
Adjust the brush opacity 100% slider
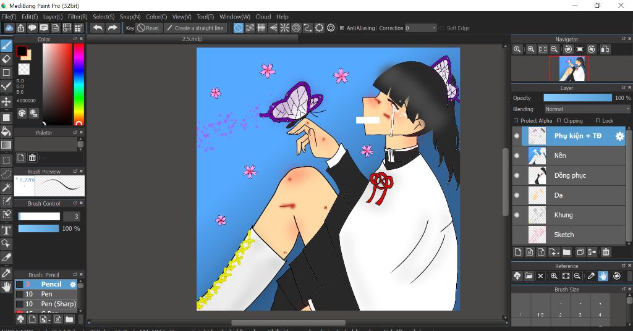click(39, 228)
